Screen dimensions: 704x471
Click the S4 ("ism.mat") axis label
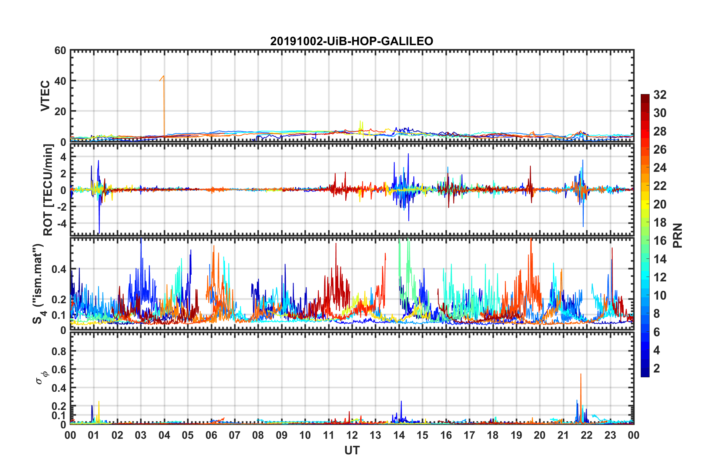38,284
